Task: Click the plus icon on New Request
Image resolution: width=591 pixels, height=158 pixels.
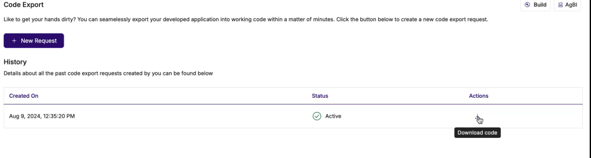Action: tap(14, 41)
